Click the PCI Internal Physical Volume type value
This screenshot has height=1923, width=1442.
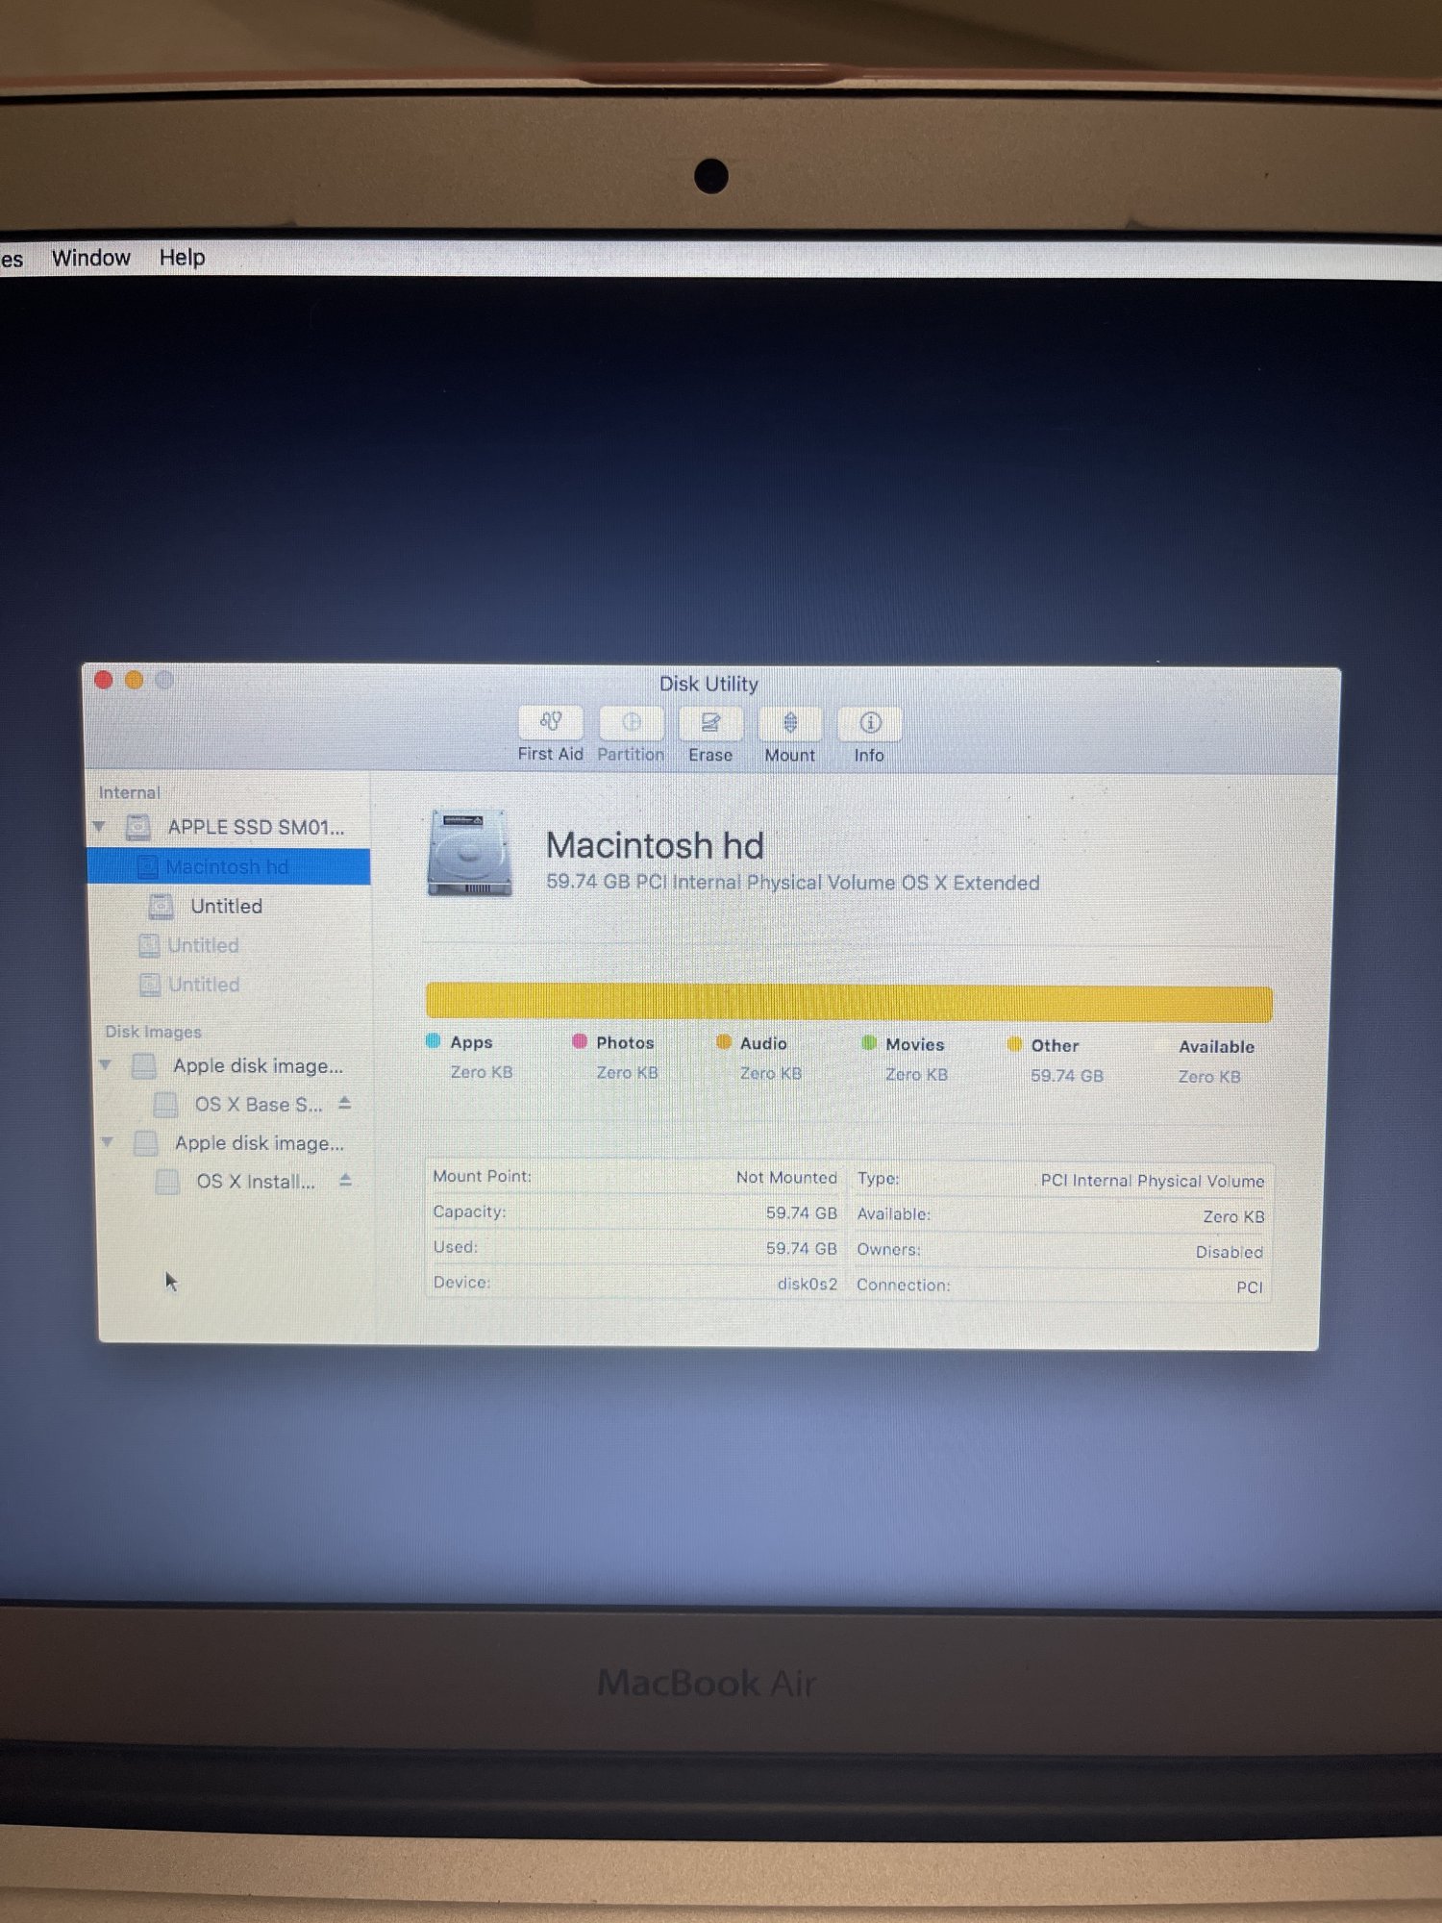(x=1153, y=1181)
